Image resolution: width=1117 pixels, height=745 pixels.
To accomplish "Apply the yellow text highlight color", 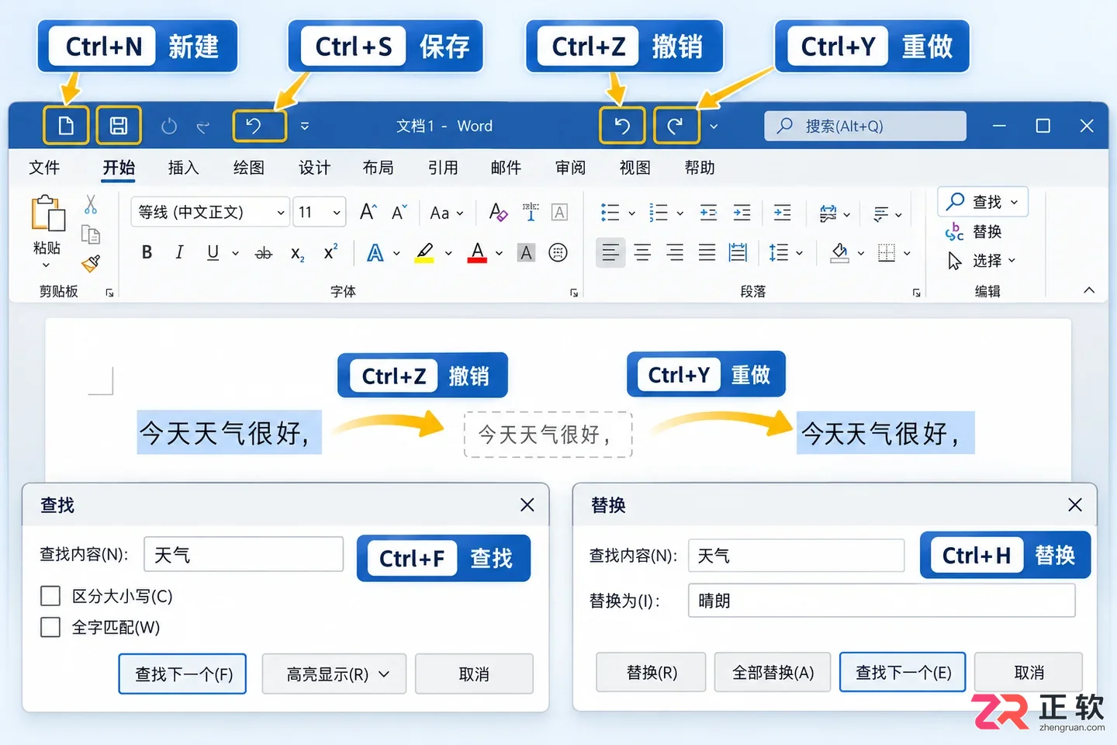I will click(424, 253).
